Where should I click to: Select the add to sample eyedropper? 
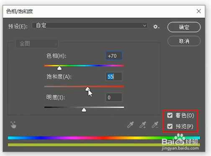[143, 125]
